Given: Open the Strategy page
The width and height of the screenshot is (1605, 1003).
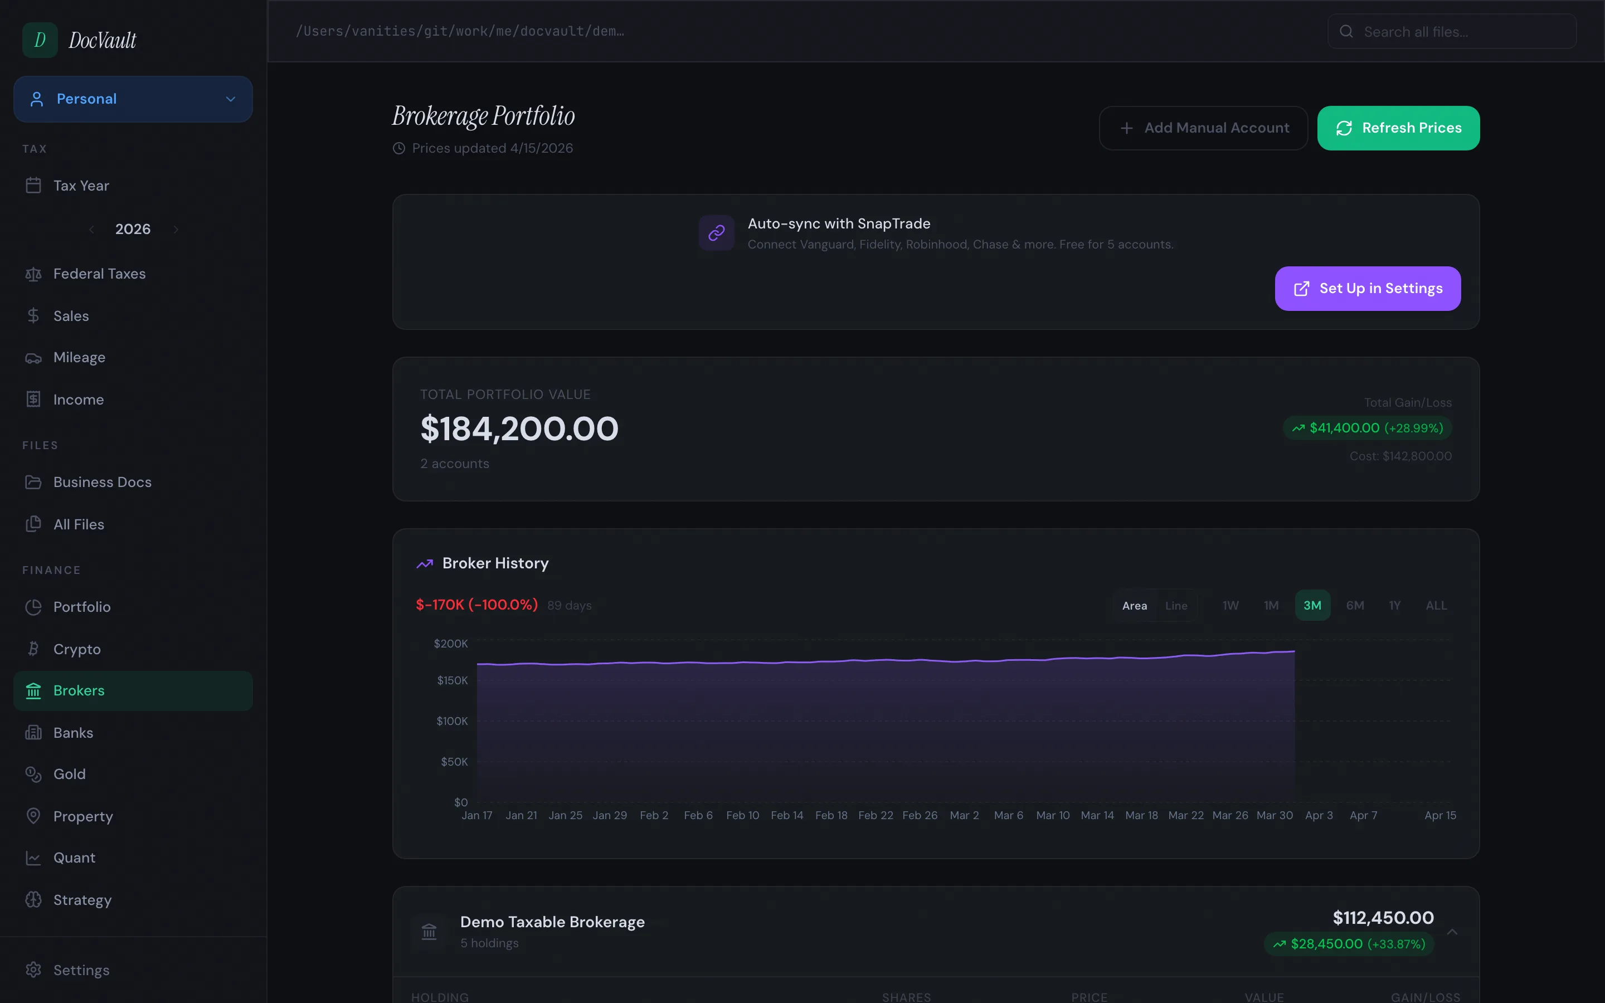Looking at the screenshot, I should 133,899.
